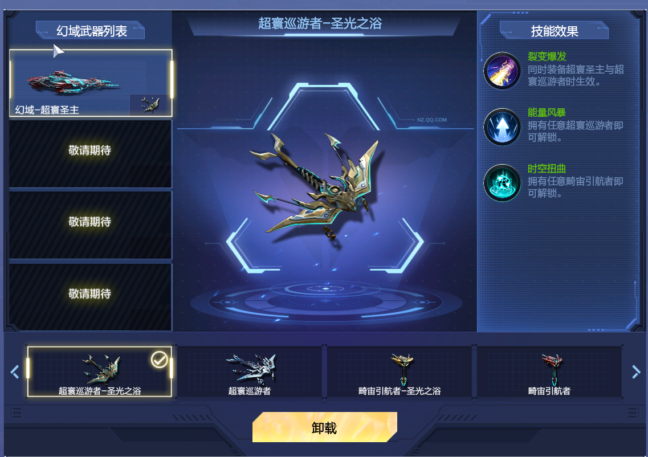Image resolution: width=648 pixels, height=457 pixels.
Task: Click the 超寰巡游者-圣光之浴 title banner
Action: (320, 23)
